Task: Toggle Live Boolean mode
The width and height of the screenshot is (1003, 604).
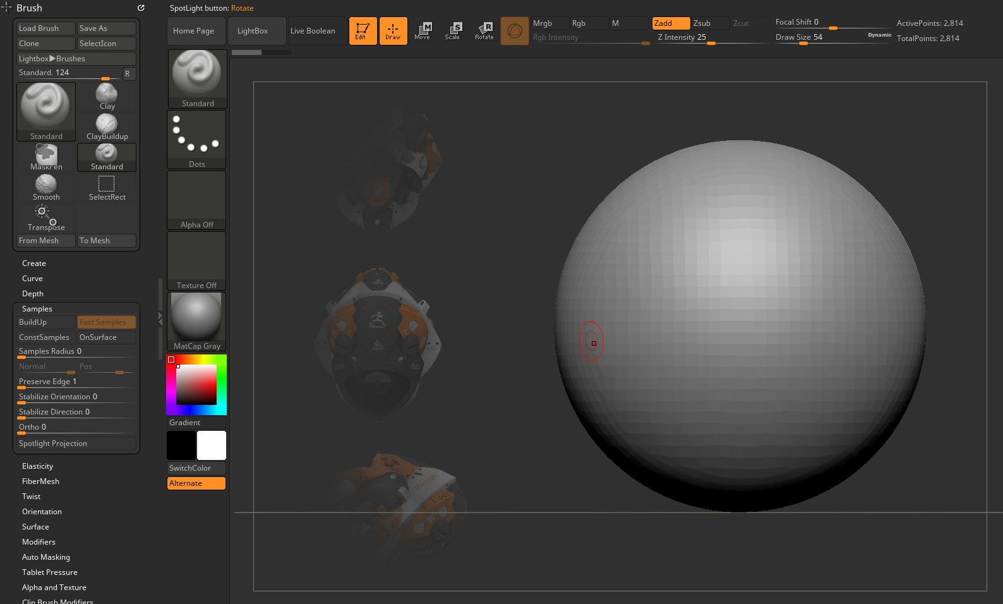Action: [x=317, y=31]
